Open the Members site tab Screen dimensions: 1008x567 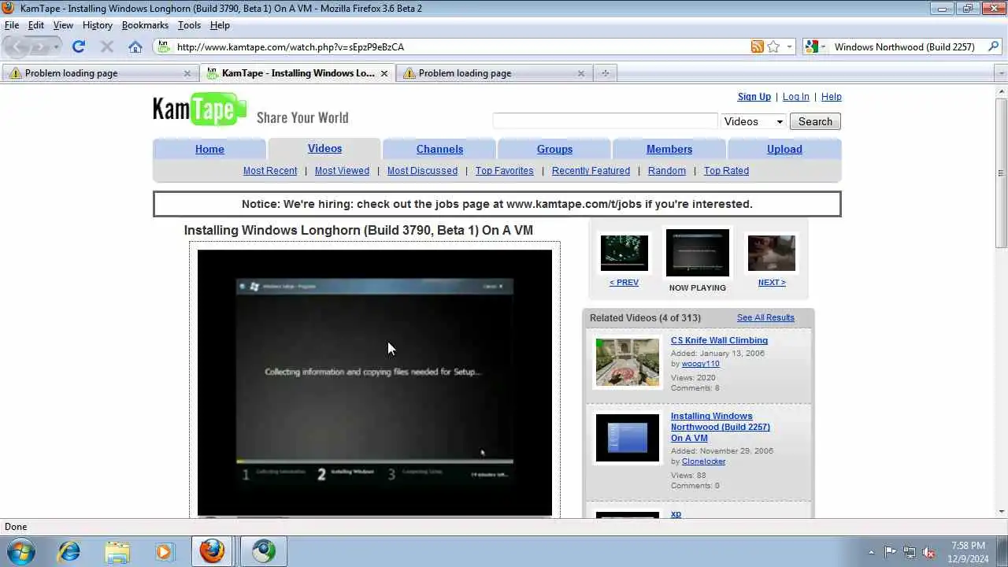click(669, 149)
